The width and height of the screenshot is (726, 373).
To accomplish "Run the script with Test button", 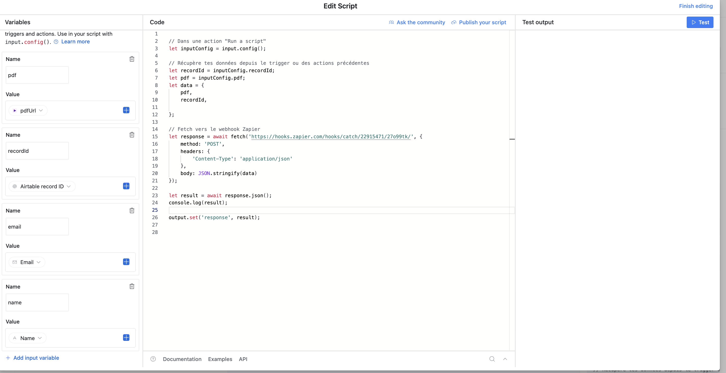I will pos(699,22).
